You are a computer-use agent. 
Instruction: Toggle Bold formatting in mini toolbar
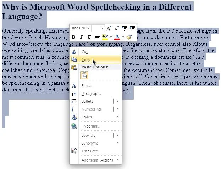click(x=73, y=37)
